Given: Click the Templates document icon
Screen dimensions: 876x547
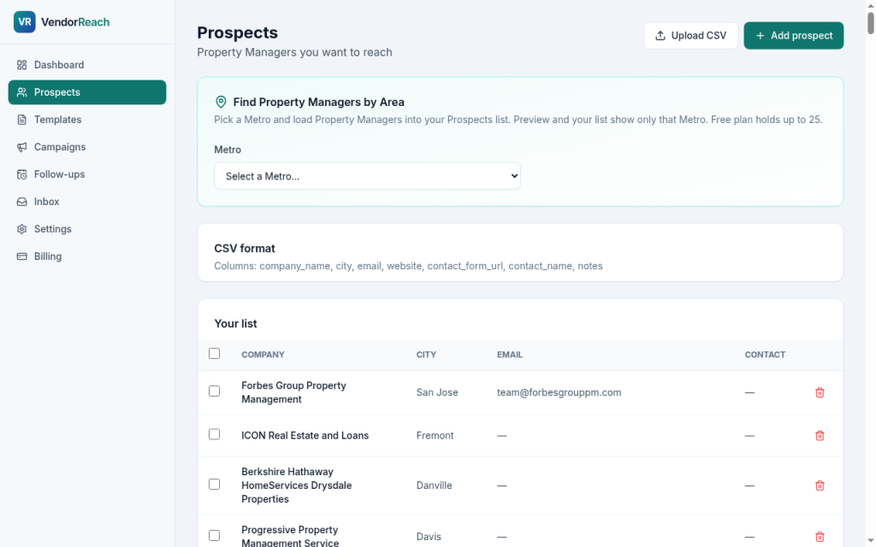Looking at the screenshot, I should 21,120.
